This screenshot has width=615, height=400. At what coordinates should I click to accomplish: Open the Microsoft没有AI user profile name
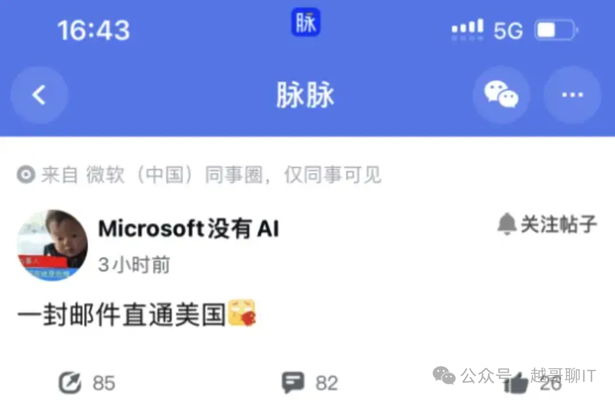[188, 228]
